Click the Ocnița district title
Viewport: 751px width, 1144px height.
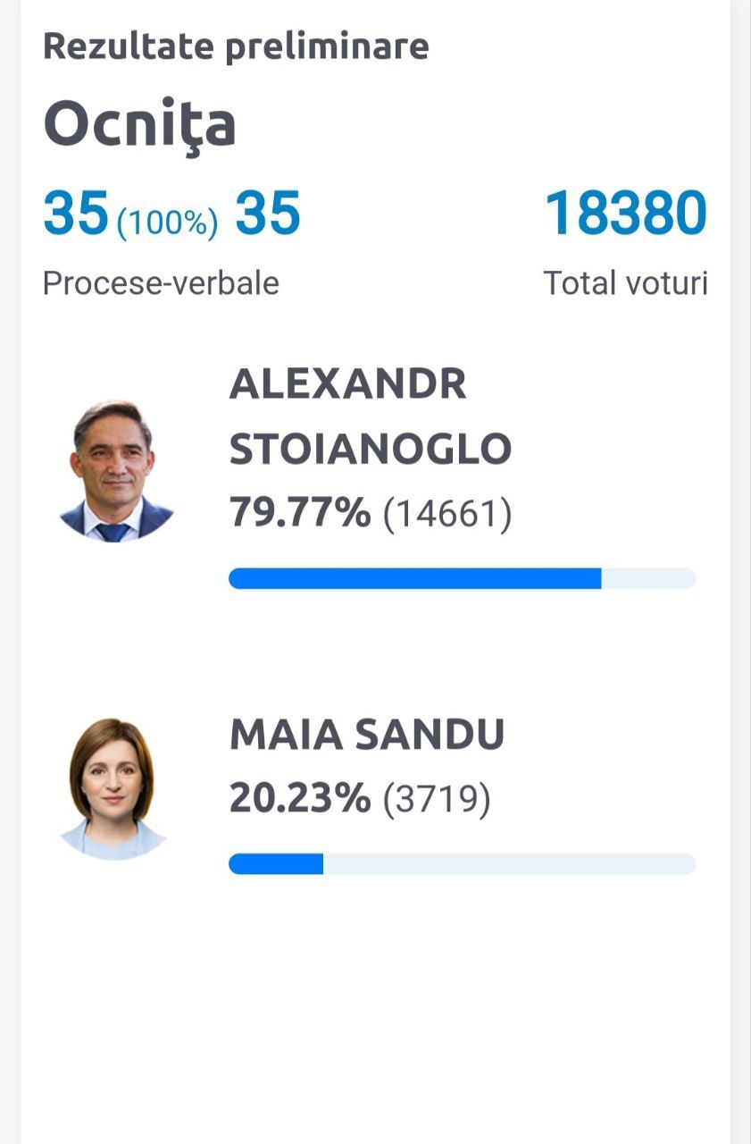pos(140,124)
